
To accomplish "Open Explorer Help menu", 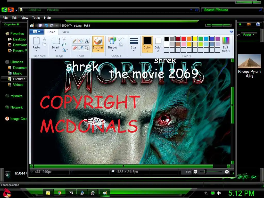I will pyautogui.click(x=47, y=18).
